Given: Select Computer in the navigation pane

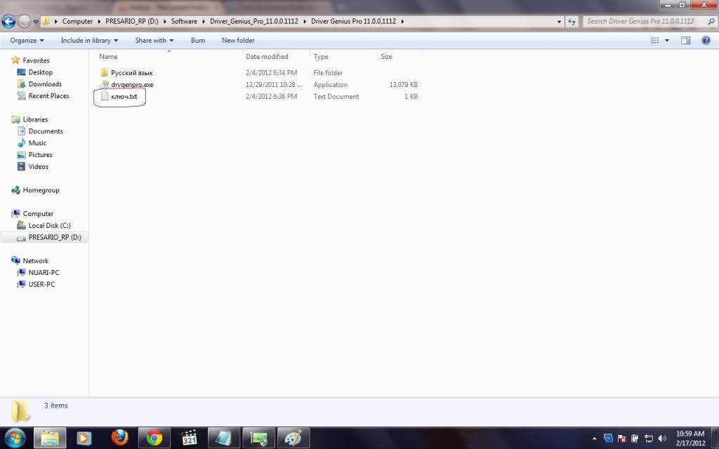Looking at the screenshot, I should (38, 214).
